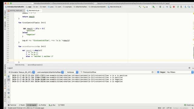194x109 pixels.
Task: Click the down arrow in Logcat sidebar
Action: (x=8, y=86)
